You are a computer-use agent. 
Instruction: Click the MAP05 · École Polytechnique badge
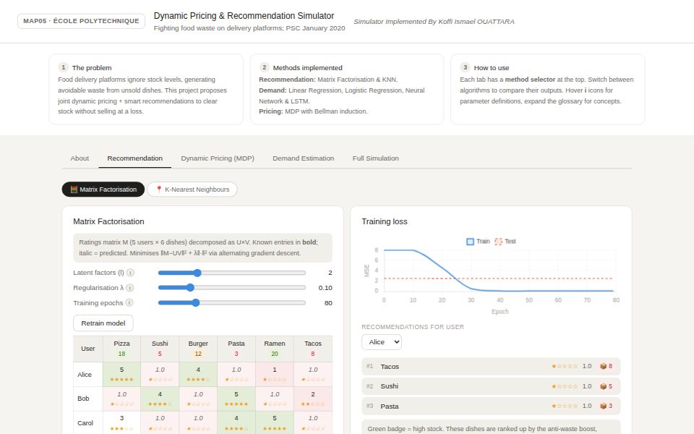click(82, 21)
